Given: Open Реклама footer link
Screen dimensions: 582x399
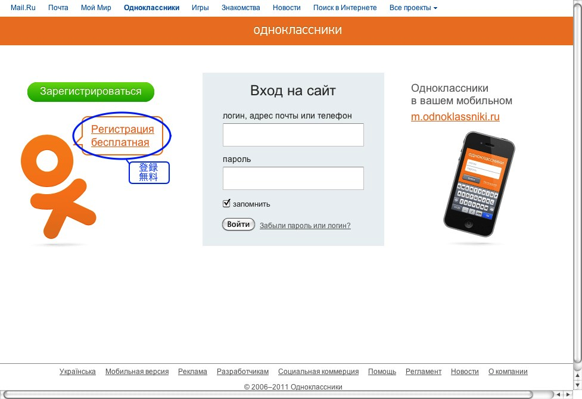Looking at the screenshot, I should 192,372.
